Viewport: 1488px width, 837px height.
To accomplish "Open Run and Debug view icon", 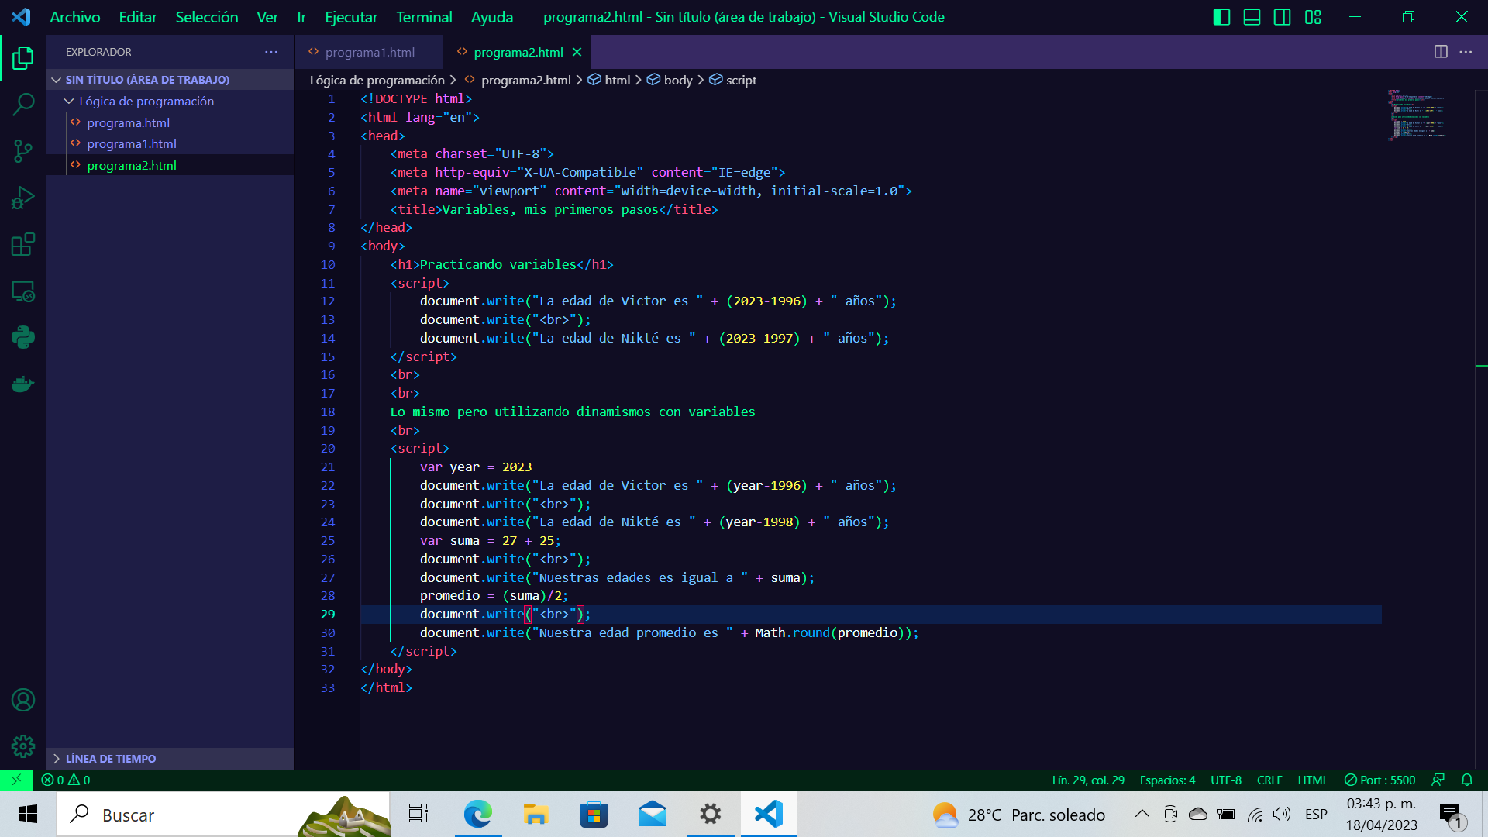I will point(23,198).
